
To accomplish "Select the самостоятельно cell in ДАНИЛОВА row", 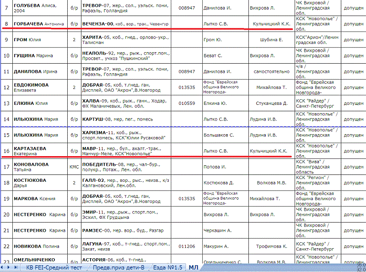I will click(x=271, y=71).
